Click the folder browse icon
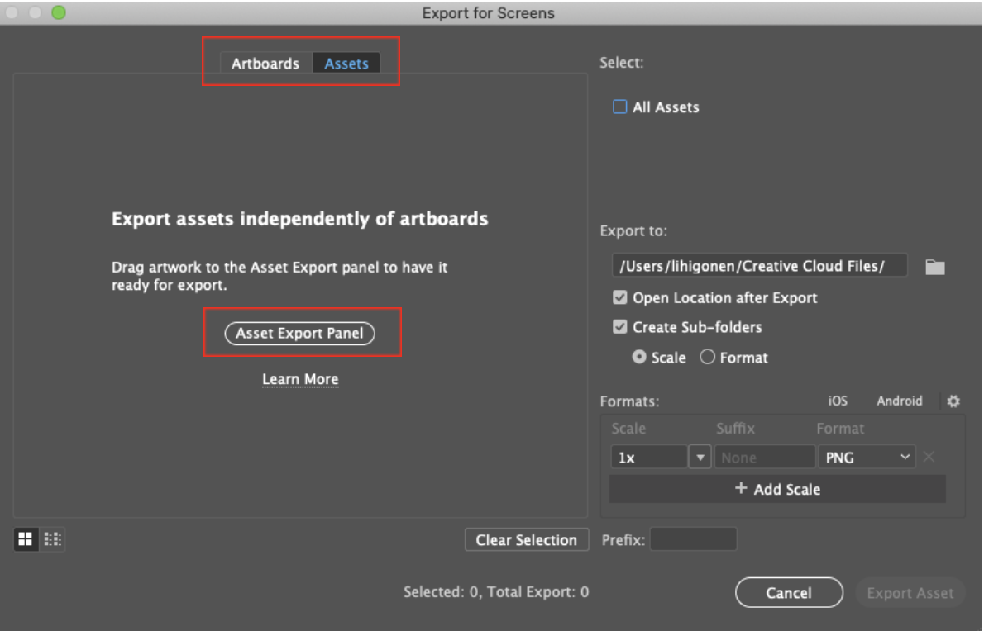 (934, 267)
